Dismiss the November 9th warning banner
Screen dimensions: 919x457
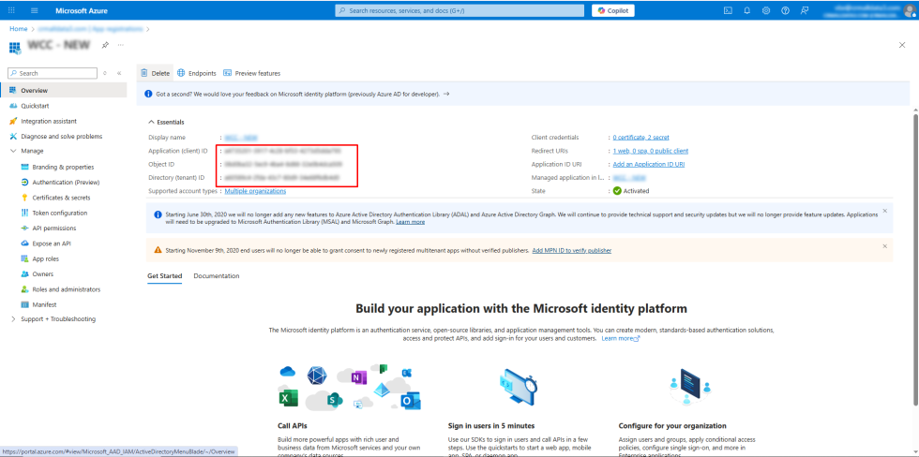tap(884, 246)
